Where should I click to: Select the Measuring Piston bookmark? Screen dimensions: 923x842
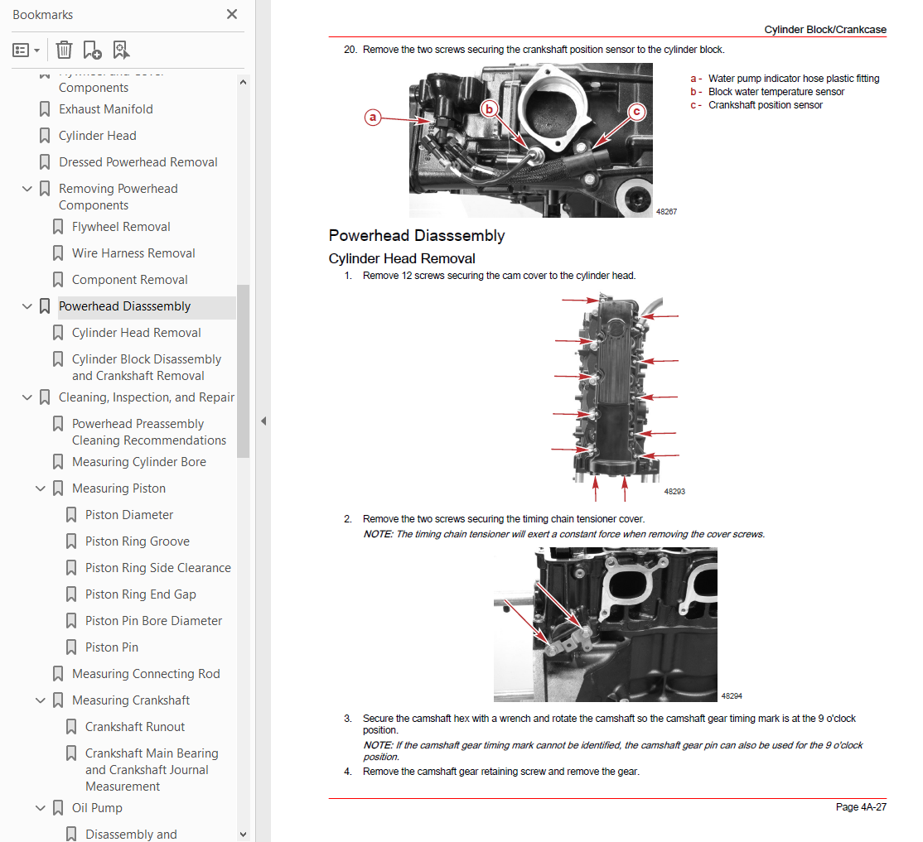pyautogui.click(x=119, y=488)
